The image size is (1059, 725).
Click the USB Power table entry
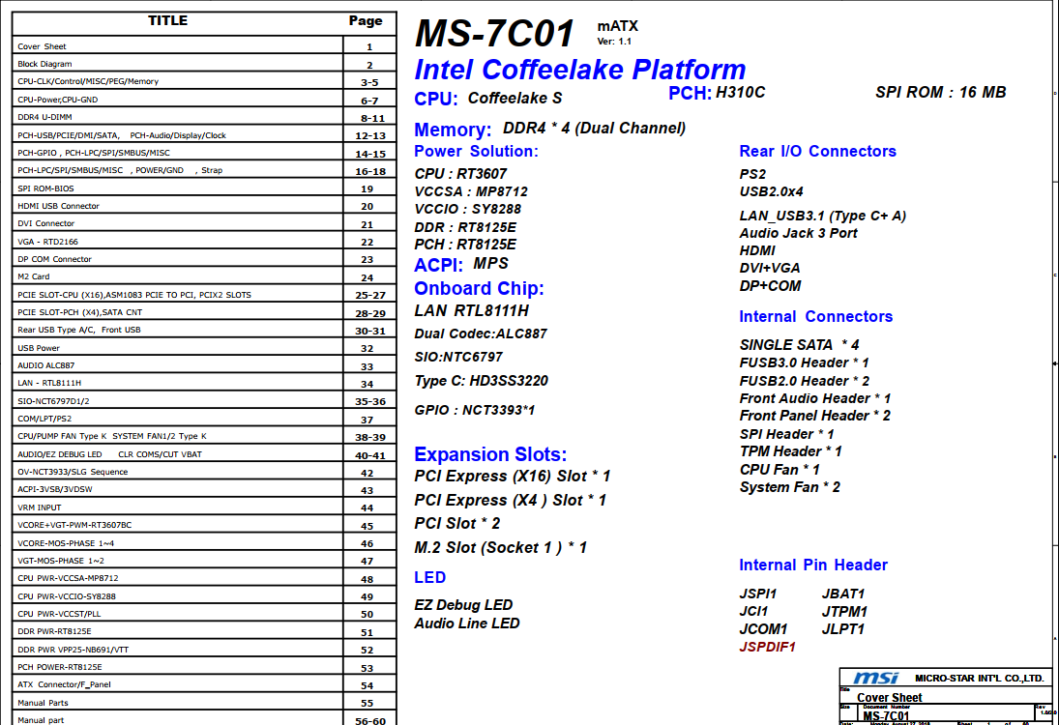39,348
